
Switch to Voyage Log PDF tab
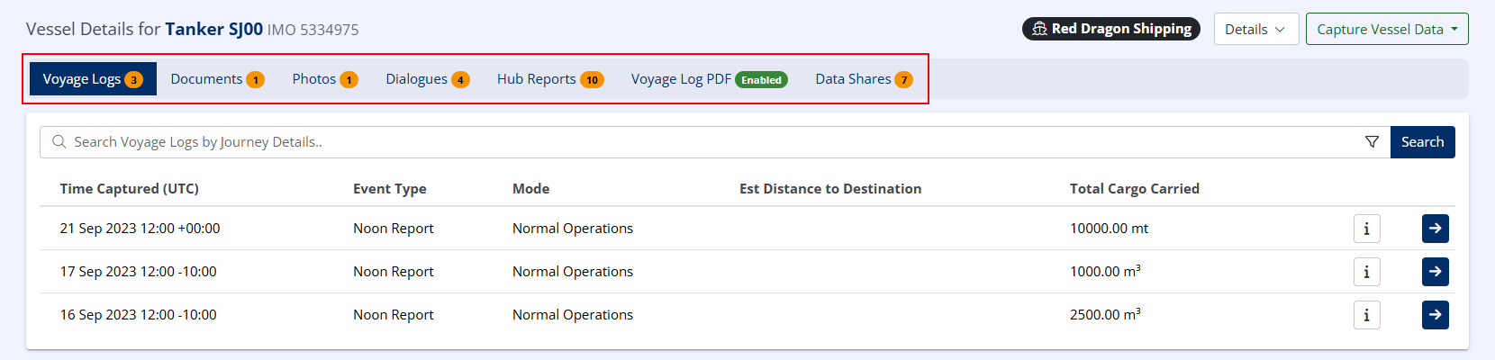[709, 79]
